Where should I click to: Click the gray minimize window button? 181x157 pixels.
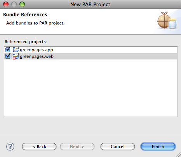point(14,4)
